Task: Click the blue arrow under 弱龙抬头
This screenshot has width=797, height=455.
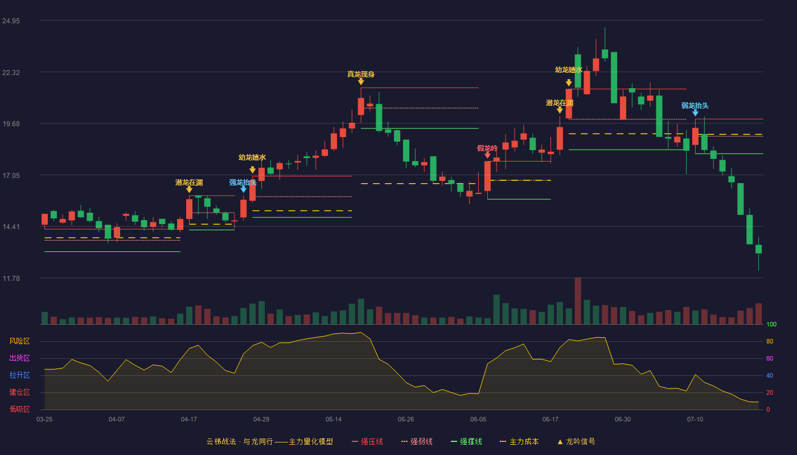Action: [695, 113]
